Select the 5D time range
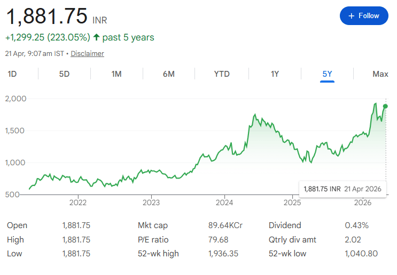The height and width of the screenshot is (275, 397). tap(64, 74)
